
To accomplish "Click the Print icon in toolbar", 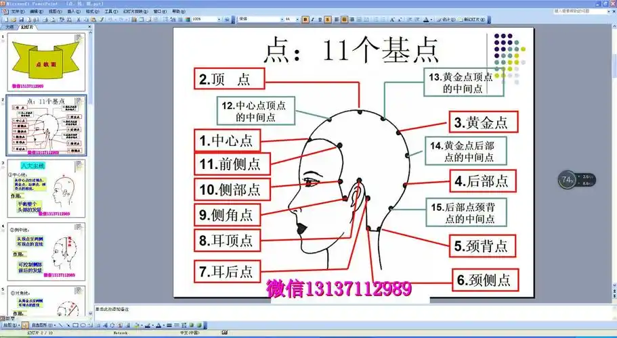I will click(45, 19).
